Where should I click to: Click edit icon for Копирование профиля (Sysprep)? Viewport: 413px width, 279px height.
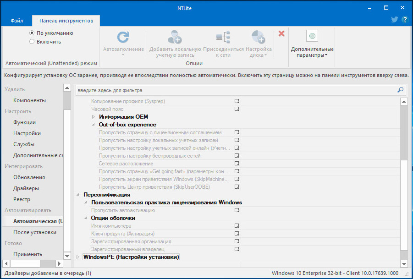point(237,101)
